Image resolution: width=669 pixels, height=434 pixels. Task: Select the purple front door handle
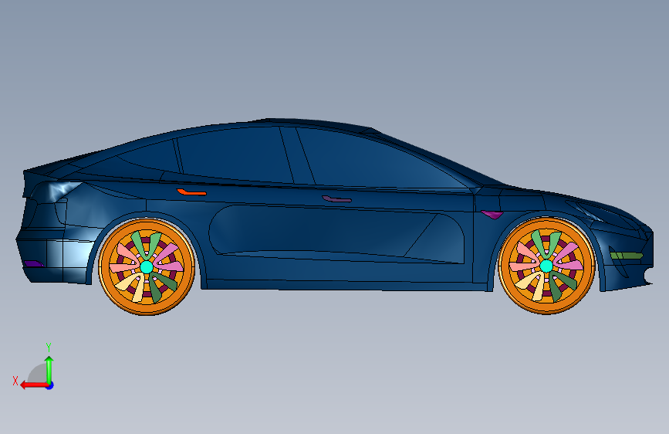[x=336, y=198]
